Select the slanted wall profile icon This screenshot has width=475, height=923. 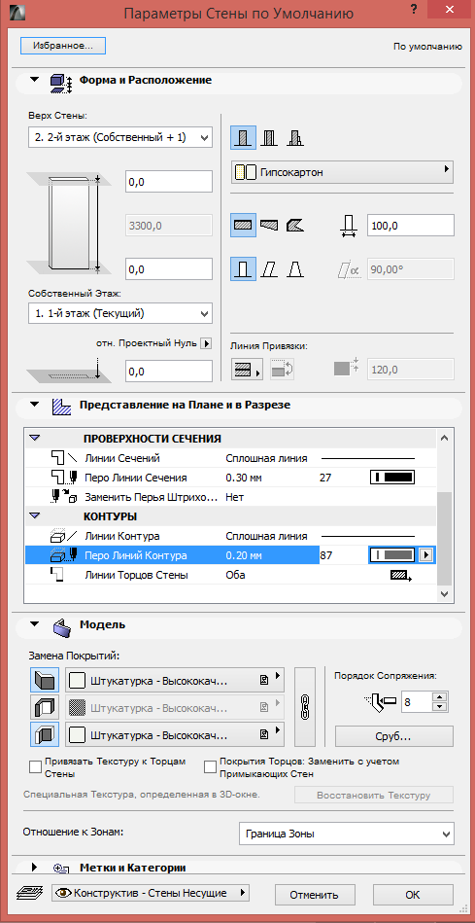tap(269, 269)
